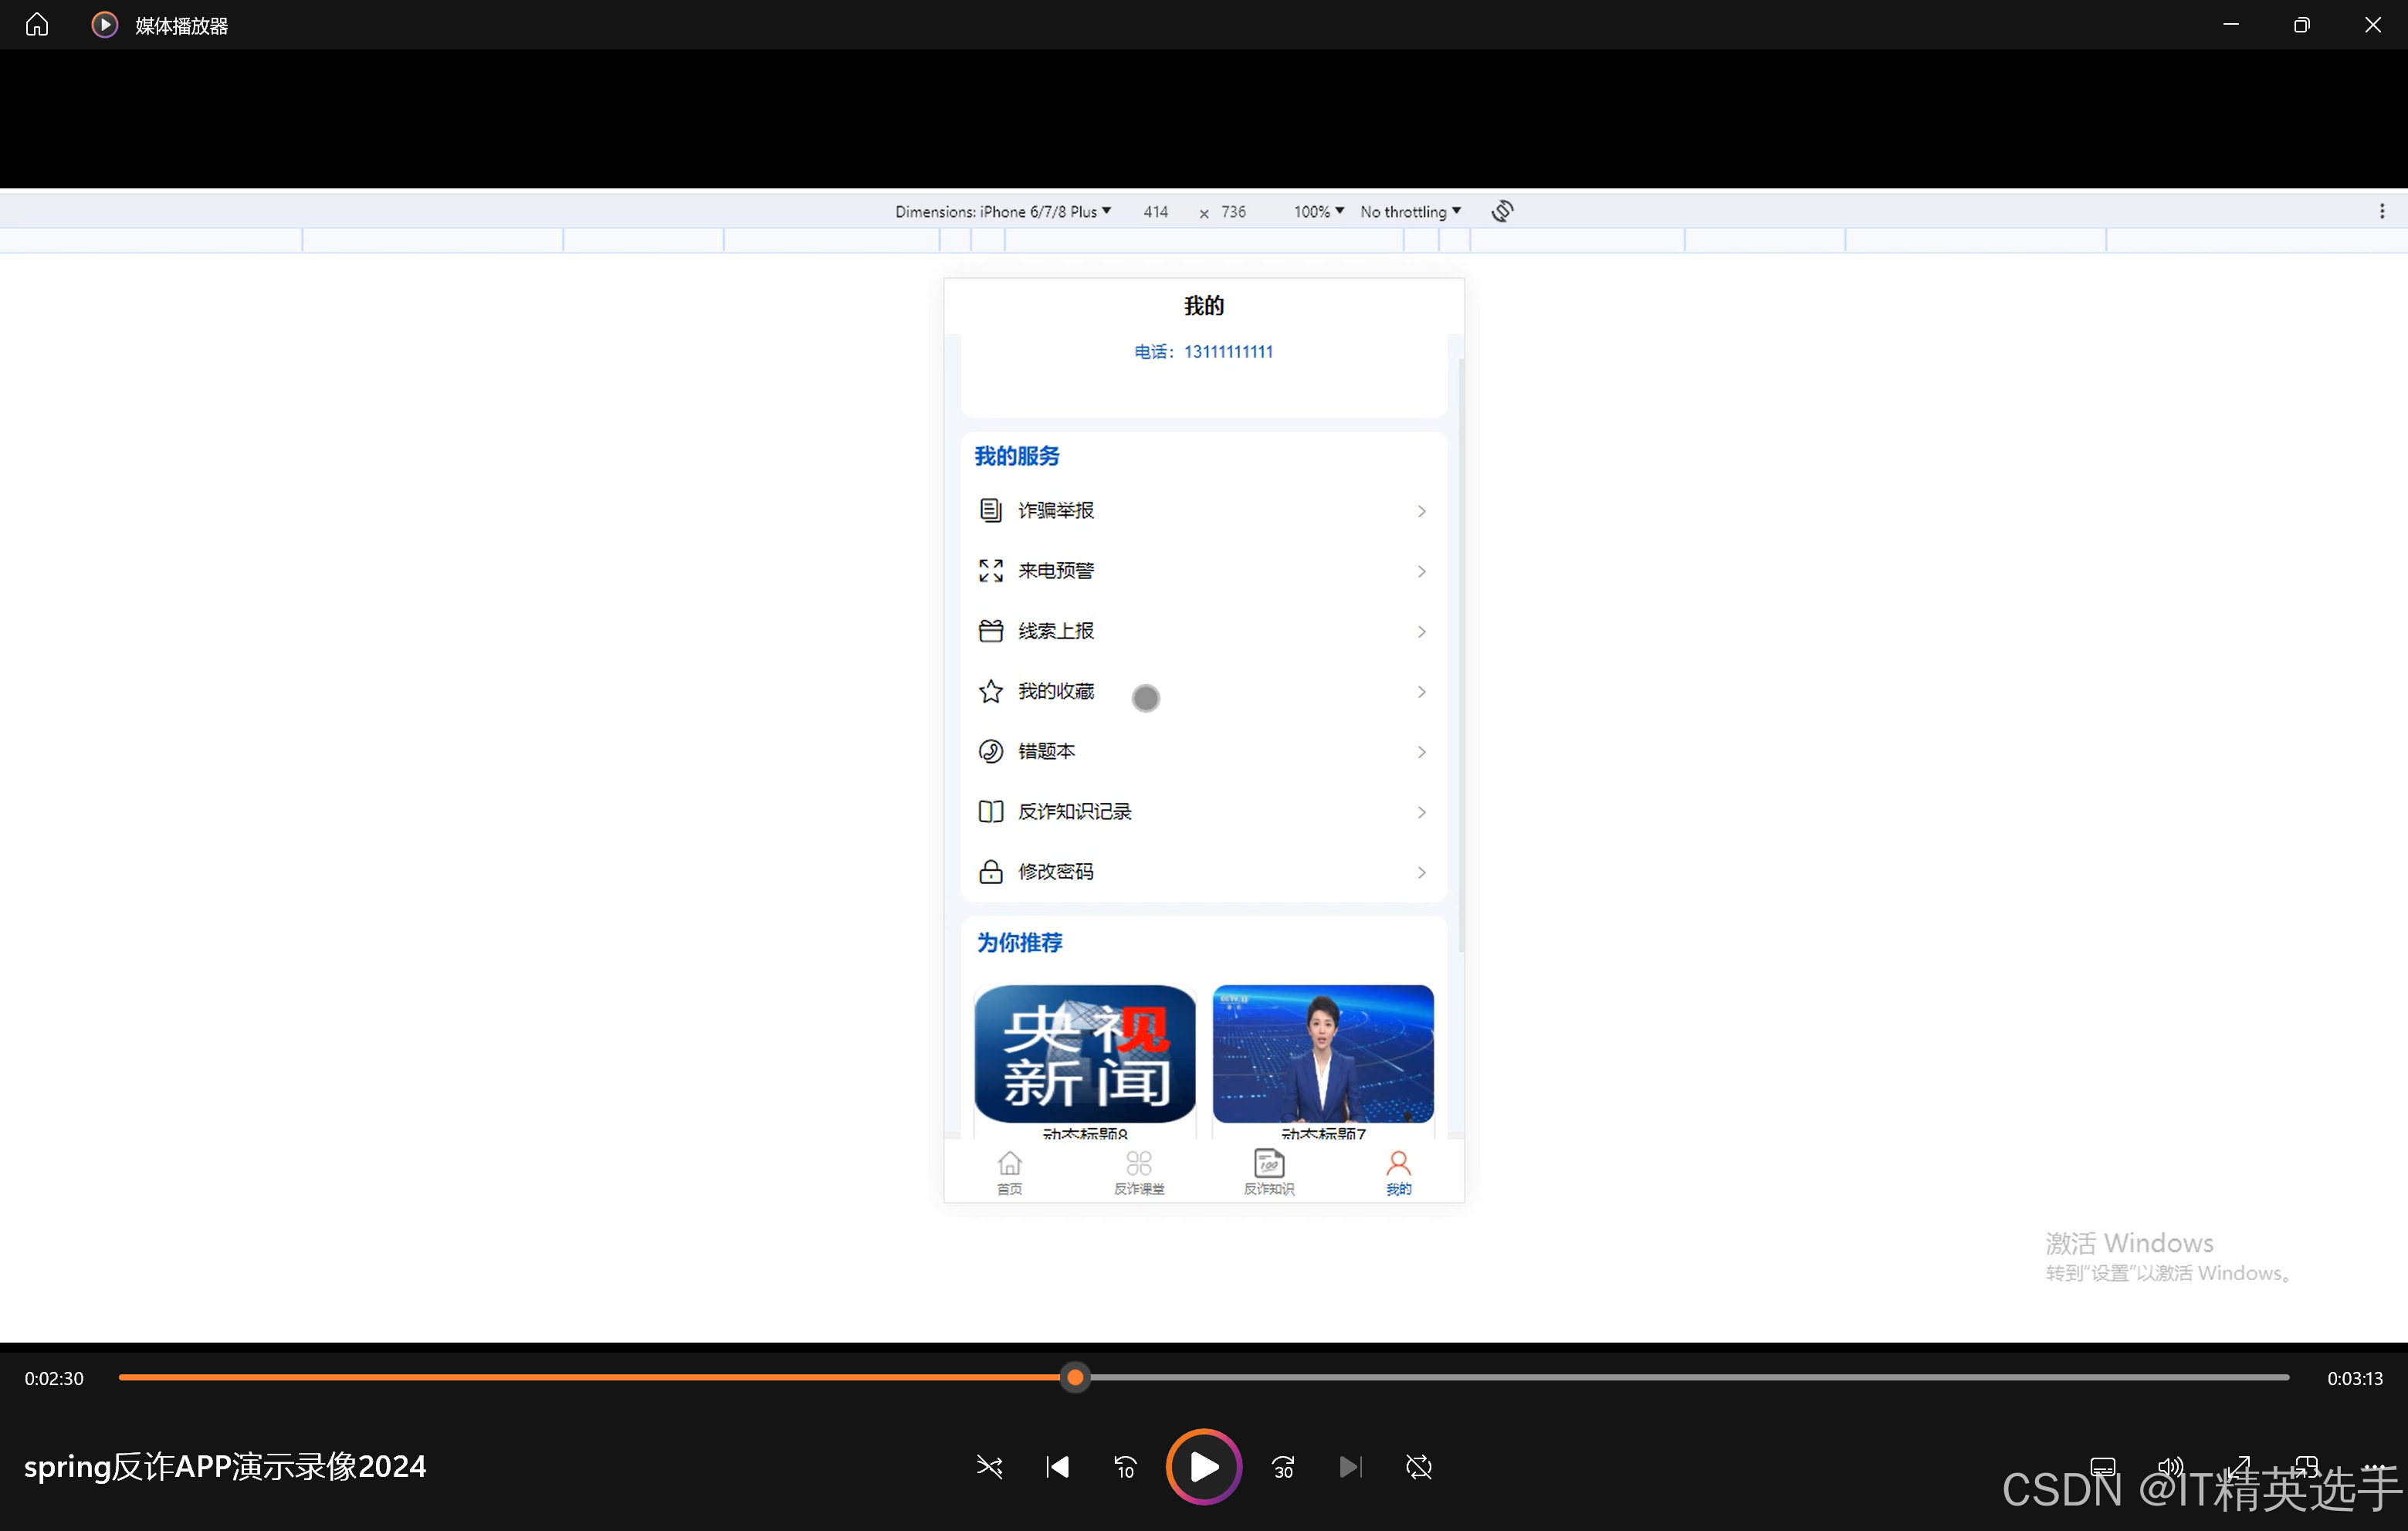Skip back 10 seconds
This screenshot has height=1531, width=2408.
point(1125,1467)
